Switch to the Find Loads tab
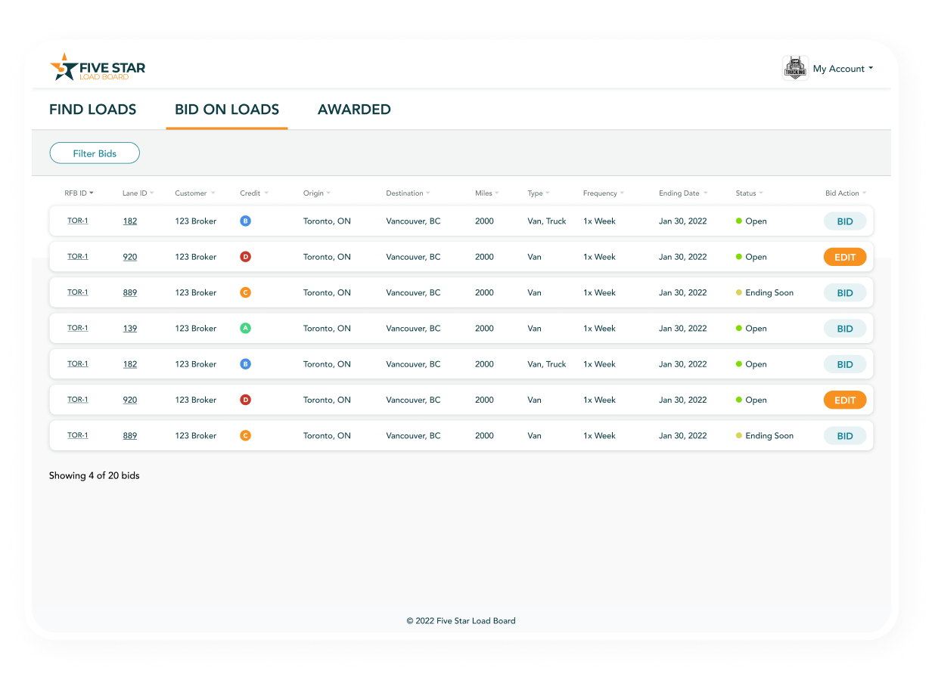The width and height of the screenshot is (935, 680). coord(92,110)
